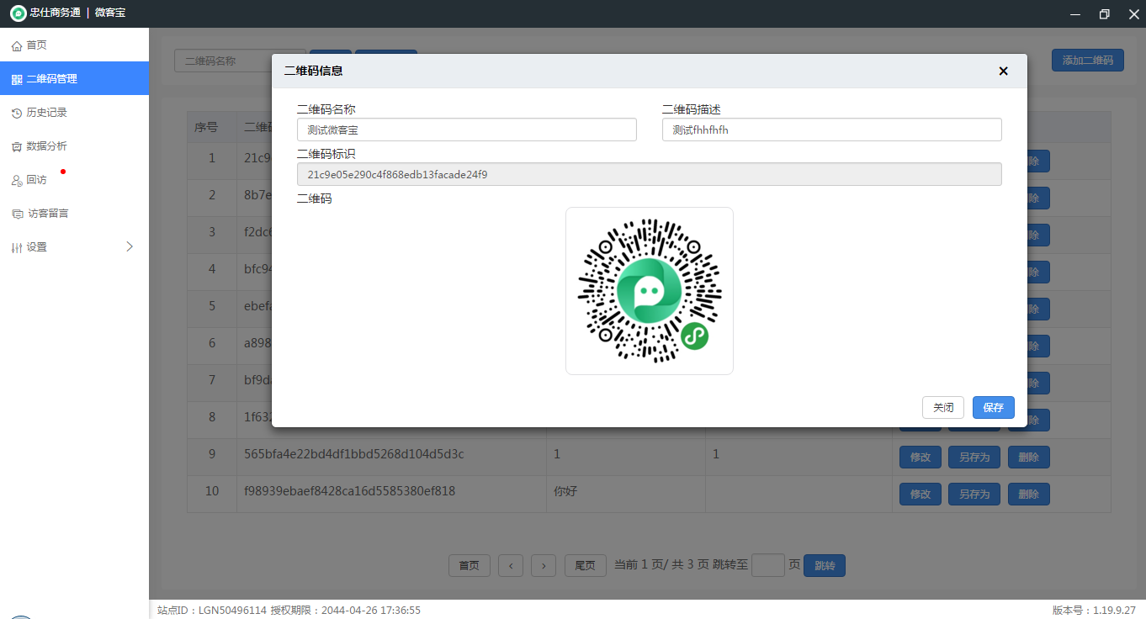Click the 二维码管理 QR code icon

click(17, 79)
